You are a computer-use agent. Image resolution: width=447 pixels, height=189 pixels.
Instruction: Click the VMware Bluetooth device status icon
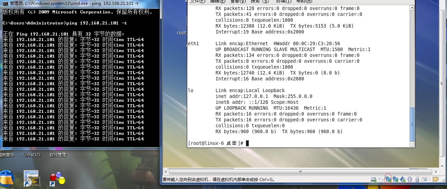410,179
